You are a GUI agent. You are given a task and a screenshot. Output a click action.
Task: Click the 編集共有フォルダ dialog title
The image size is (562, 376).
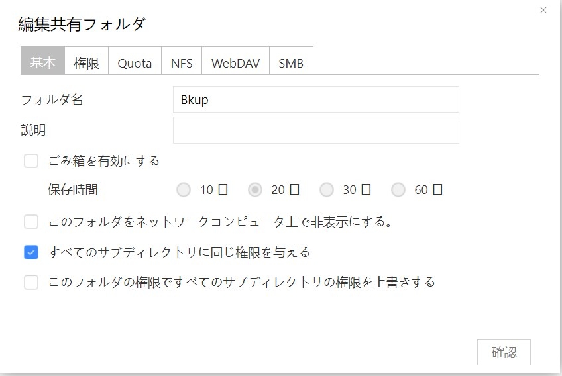82,24
